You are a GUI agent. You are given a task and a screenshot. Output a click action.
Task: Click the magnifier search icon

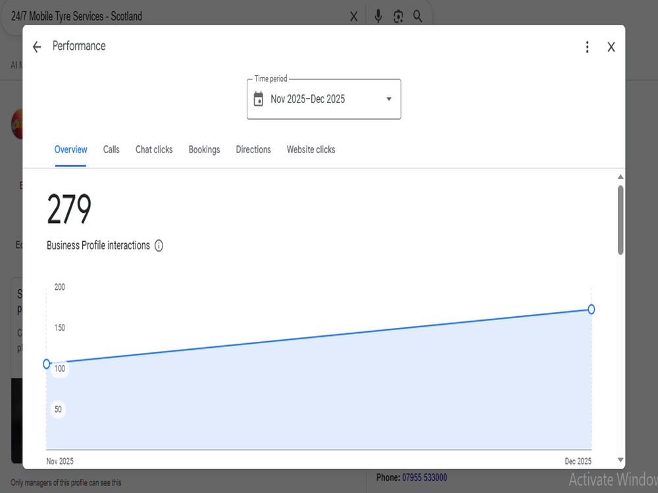click(417, 16)
